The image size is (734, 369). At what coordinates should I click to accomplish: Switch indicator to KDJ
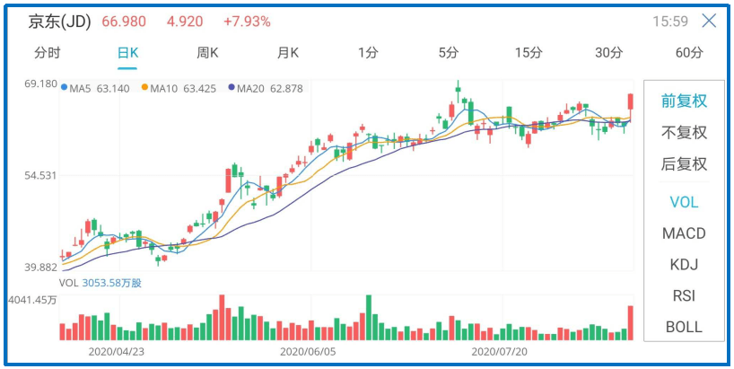684,265
